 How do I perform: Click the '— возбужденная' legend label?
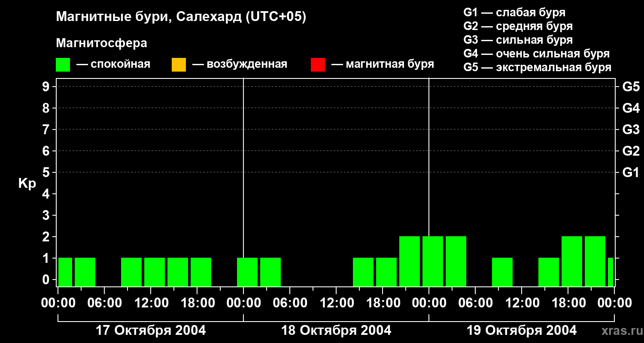coord(240,64)
